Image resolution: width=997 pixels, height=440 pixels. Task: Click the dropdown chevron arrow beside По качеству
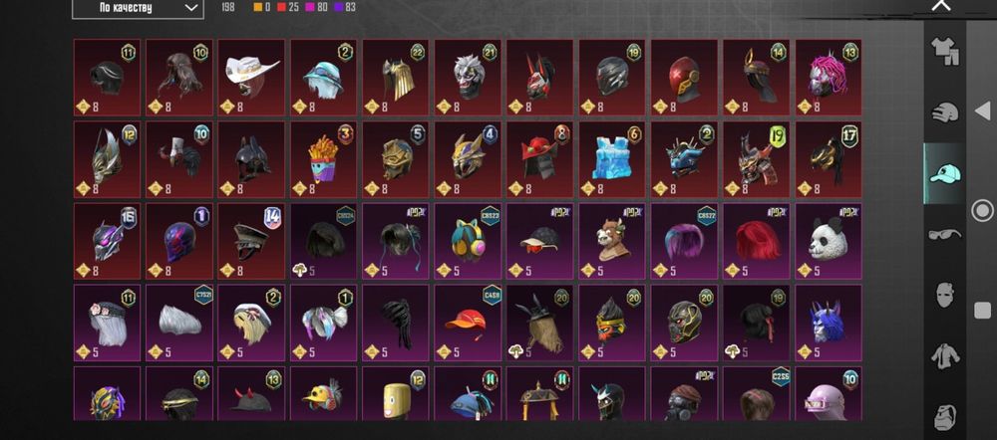pyautogui.click(x=190, y=8)
